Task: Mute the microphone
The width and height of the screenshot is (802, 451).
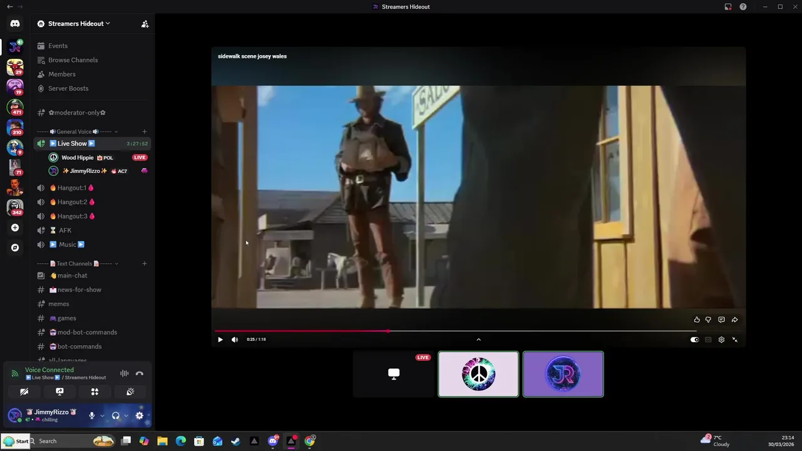Action: coord(91,415)
